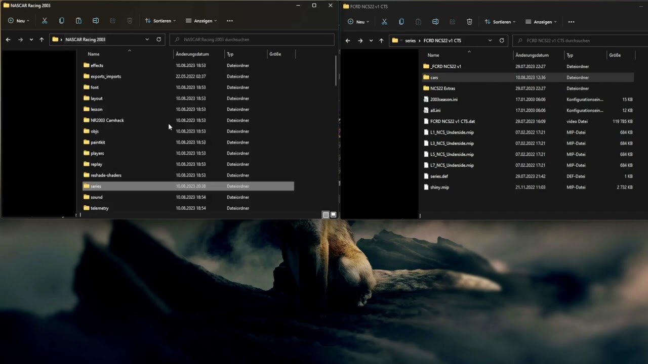Click the Paste icon in FCRD NCS22 v1 CTS window
This screenshot has height=364, width=648.
pyautogui.click(x=418, y=22)
